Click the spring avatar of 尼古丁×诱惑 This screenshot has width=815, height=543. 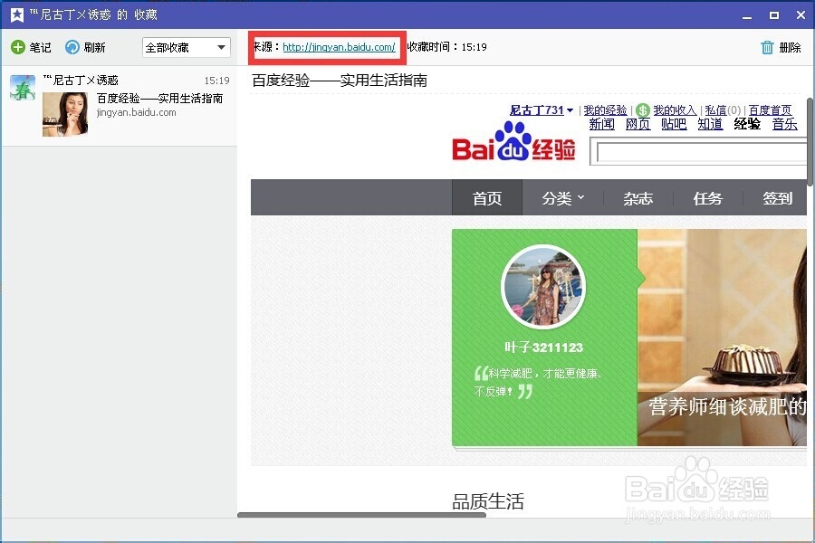(x=23, y=87)
